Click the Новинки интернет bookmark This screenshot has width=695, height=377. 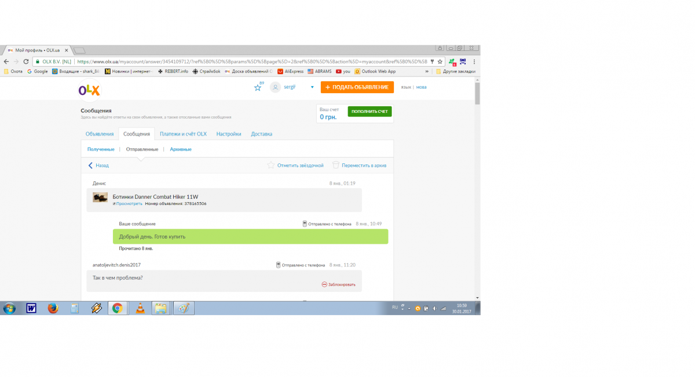coord(128,71)
